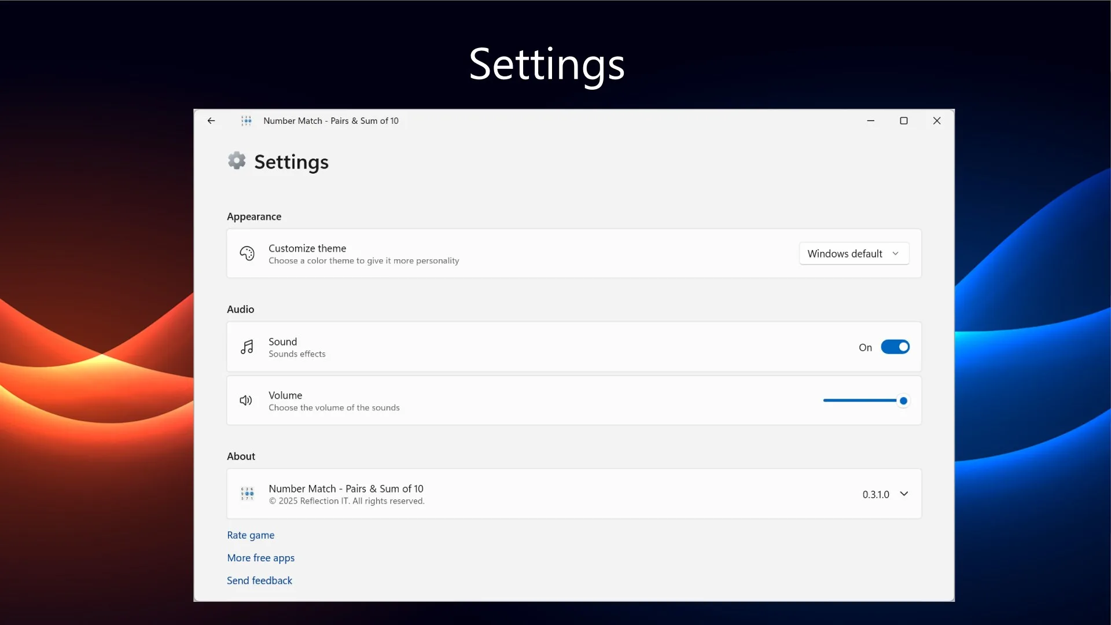This screenshot has width=1111, height=625.
Task: Click the app icon in About card
Action: click(x=247, y=494)
